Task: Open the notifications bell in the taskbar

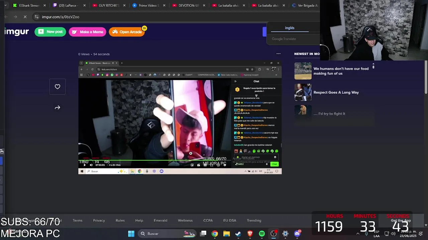Action: (x=421, y=234)
